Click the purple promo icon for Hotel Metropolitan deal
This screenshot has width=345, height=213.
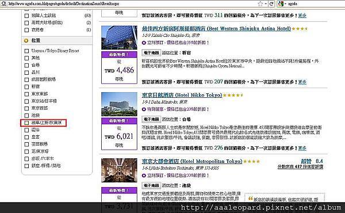[144, 176]
